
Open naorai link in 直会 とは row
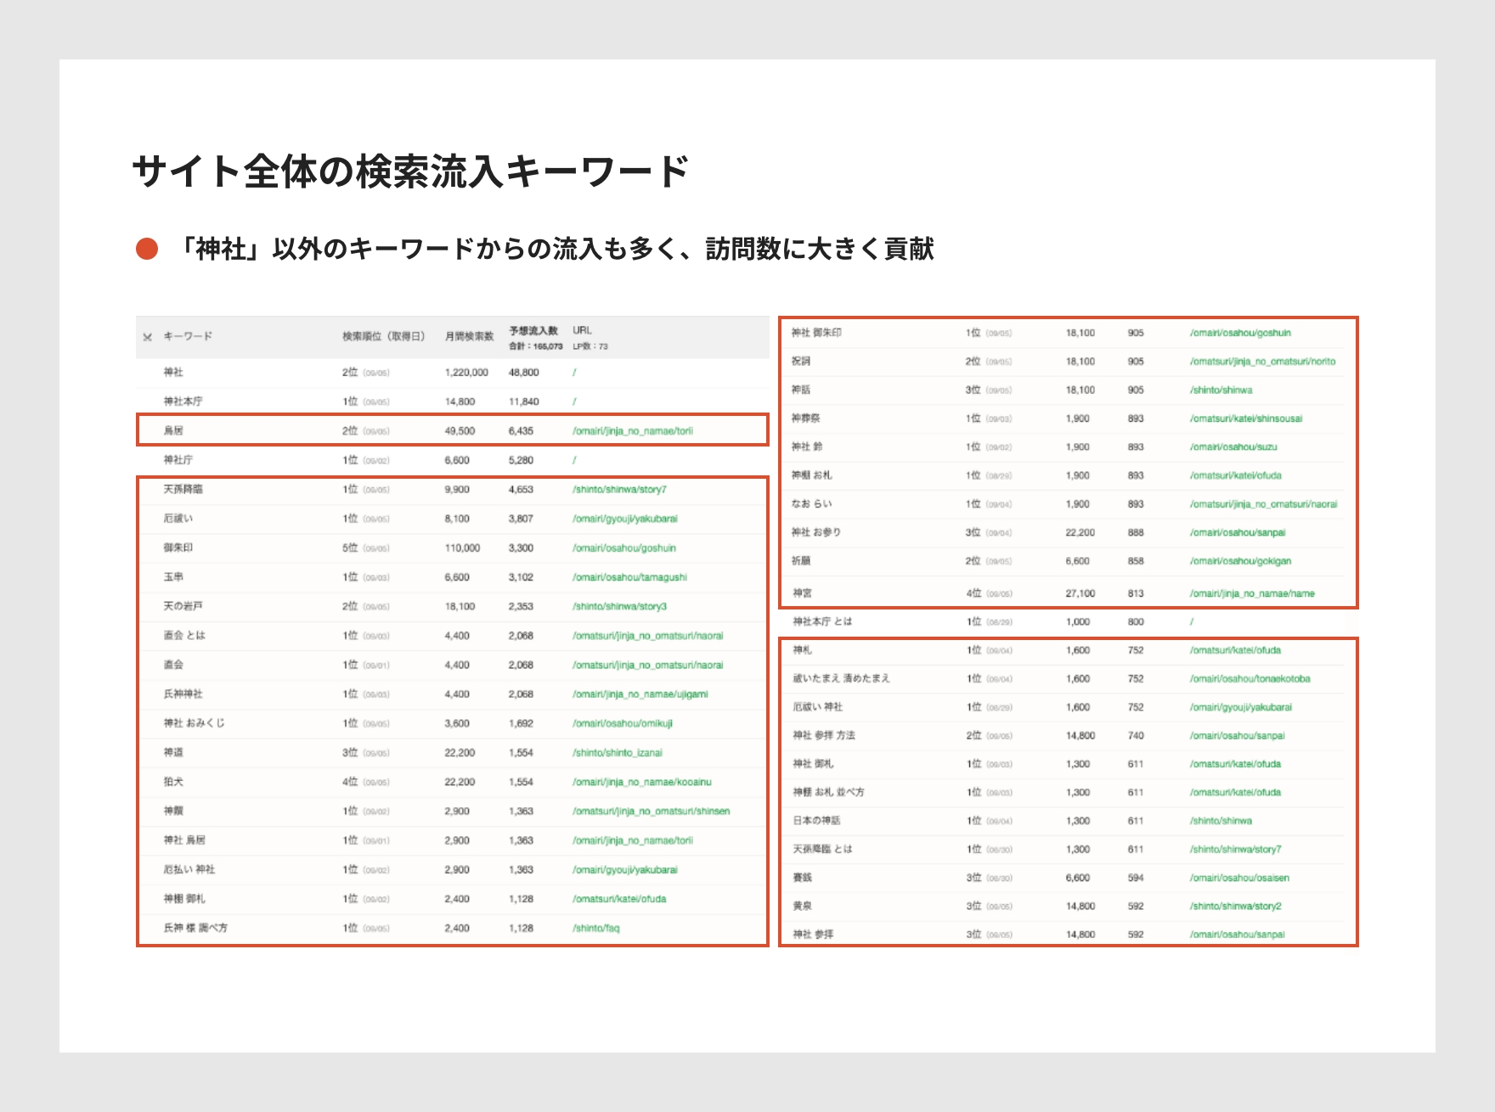648,636
